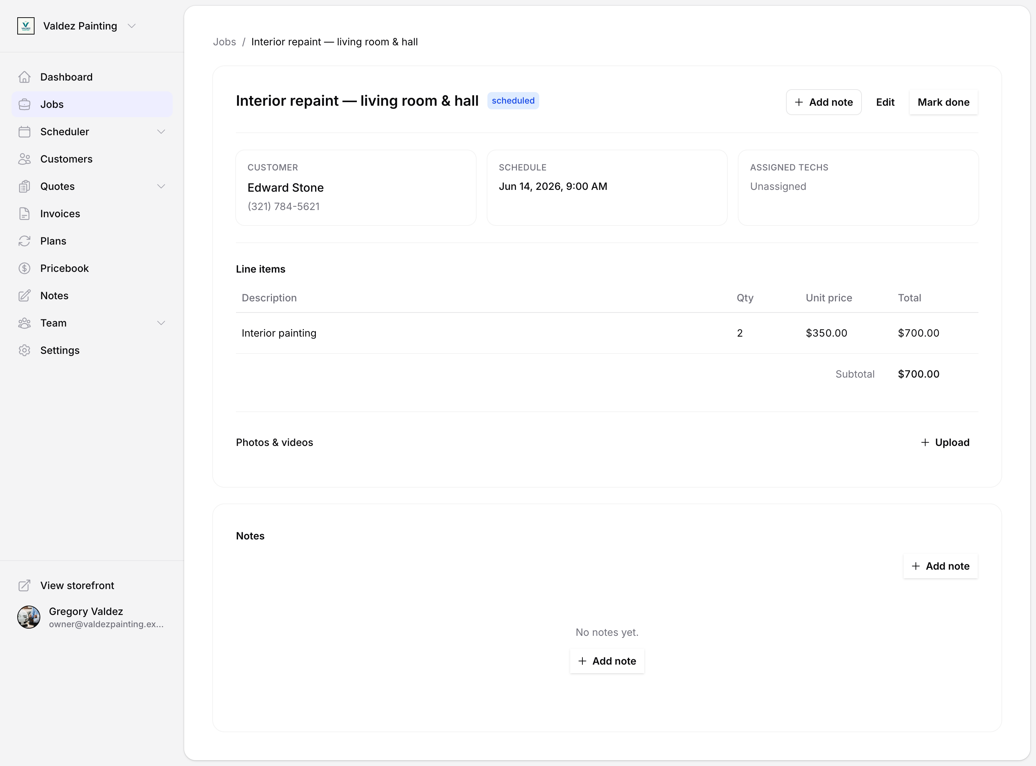1036x766 pixels.
Task: Go to Customers in the sidebar
Action: (x=92, y=159)
